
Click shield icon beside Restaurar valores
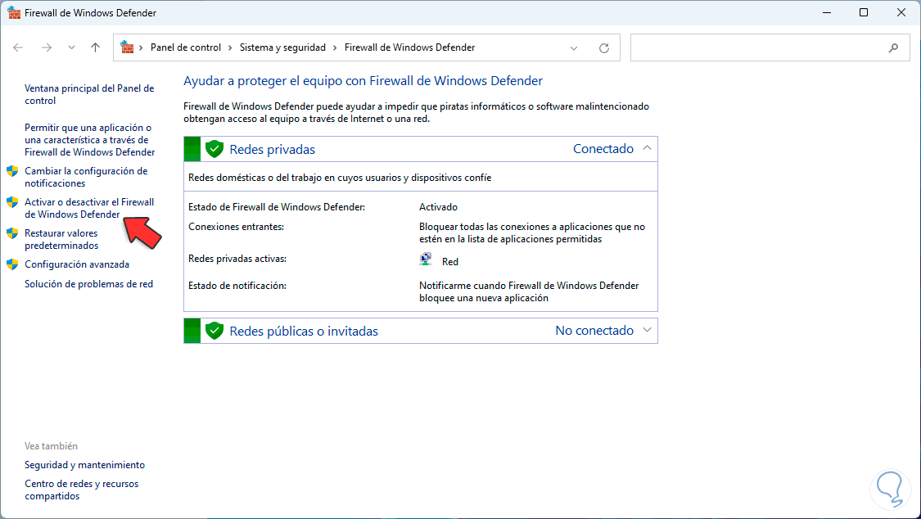pyautogui.click(x=12, y=233)
